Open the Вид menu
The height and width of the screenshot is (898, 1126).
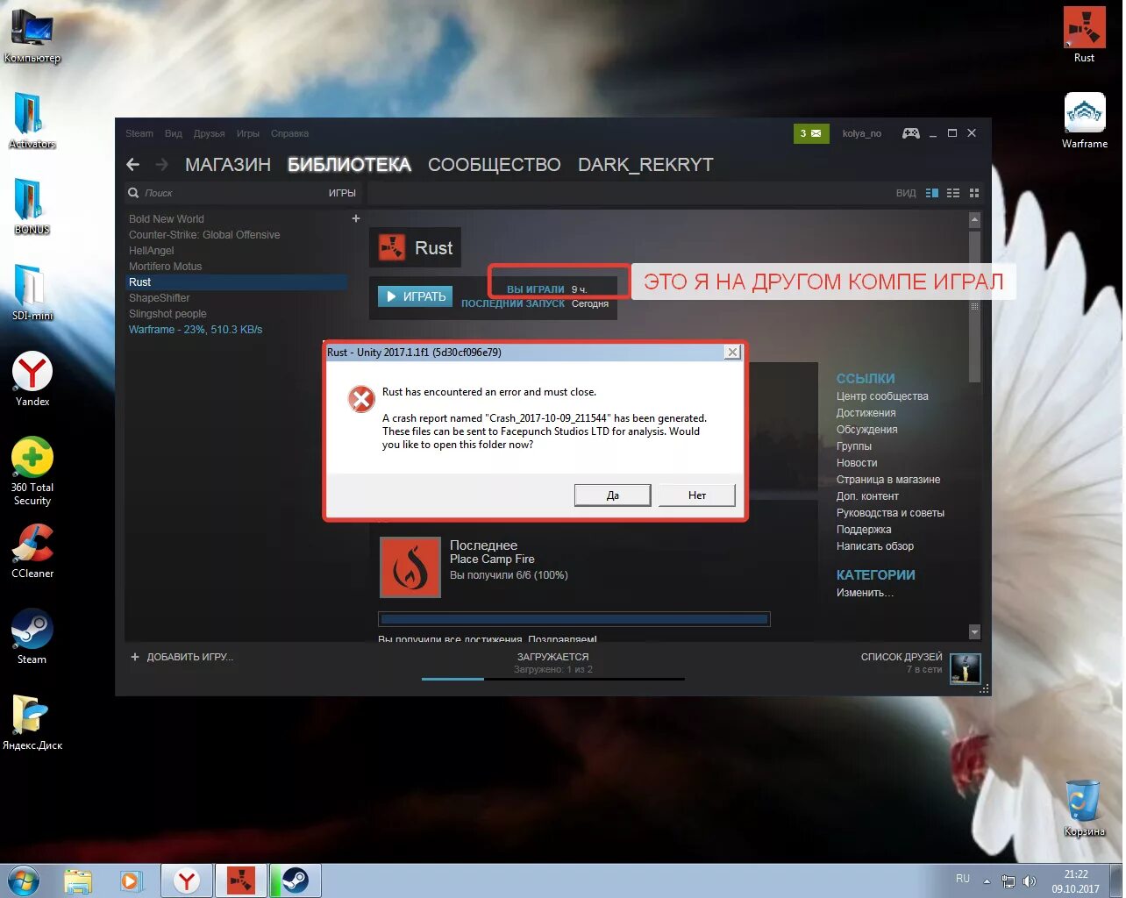pos(174,134)
